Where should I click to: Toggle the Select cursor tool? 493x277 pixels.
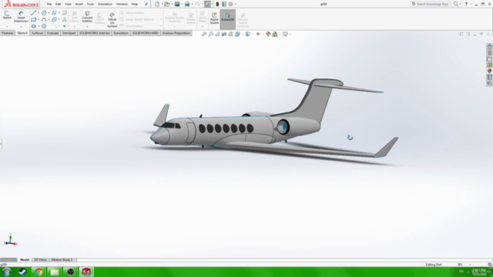click(x=207, y=4)
